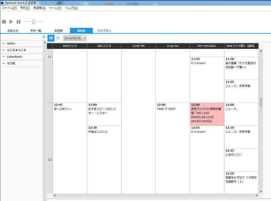Select the 12:30 民謡をたずねて program
The height and width of the screenshot is (201, 271).
click(241, 182)
